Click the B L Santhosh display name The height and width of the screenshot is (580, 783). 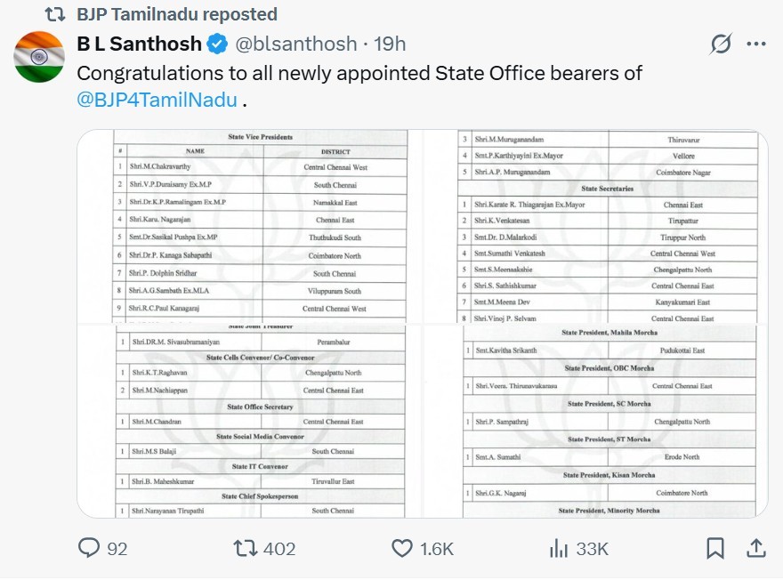click(140, 44)
